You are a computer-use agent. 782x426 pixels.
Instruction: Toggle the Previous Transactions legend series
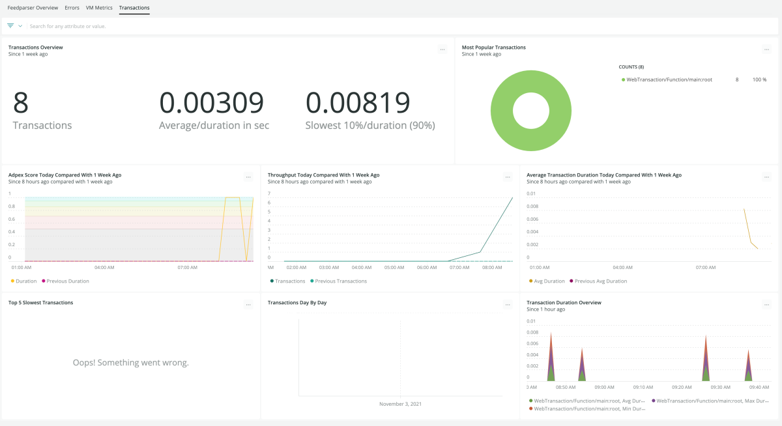(x=341, y=281)
